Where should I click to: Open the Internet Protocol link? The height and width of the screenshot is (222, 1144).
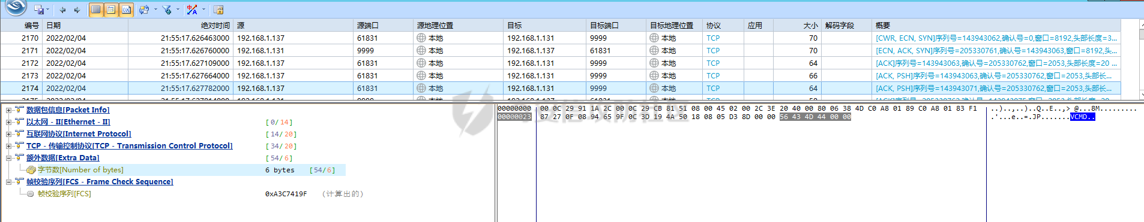pos(79,134)
